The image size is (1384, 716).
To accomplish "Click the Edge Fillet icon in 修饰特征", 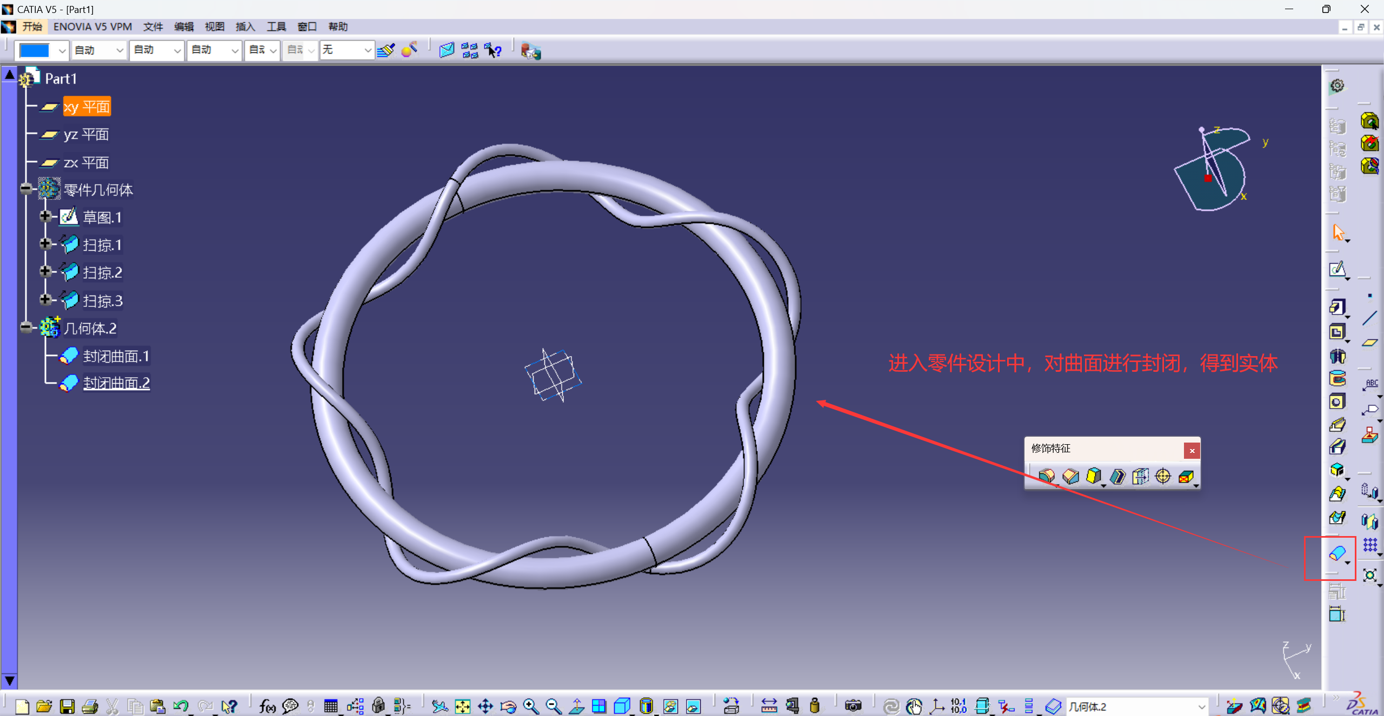I will pyautogui.click(x=1047, y=476).
